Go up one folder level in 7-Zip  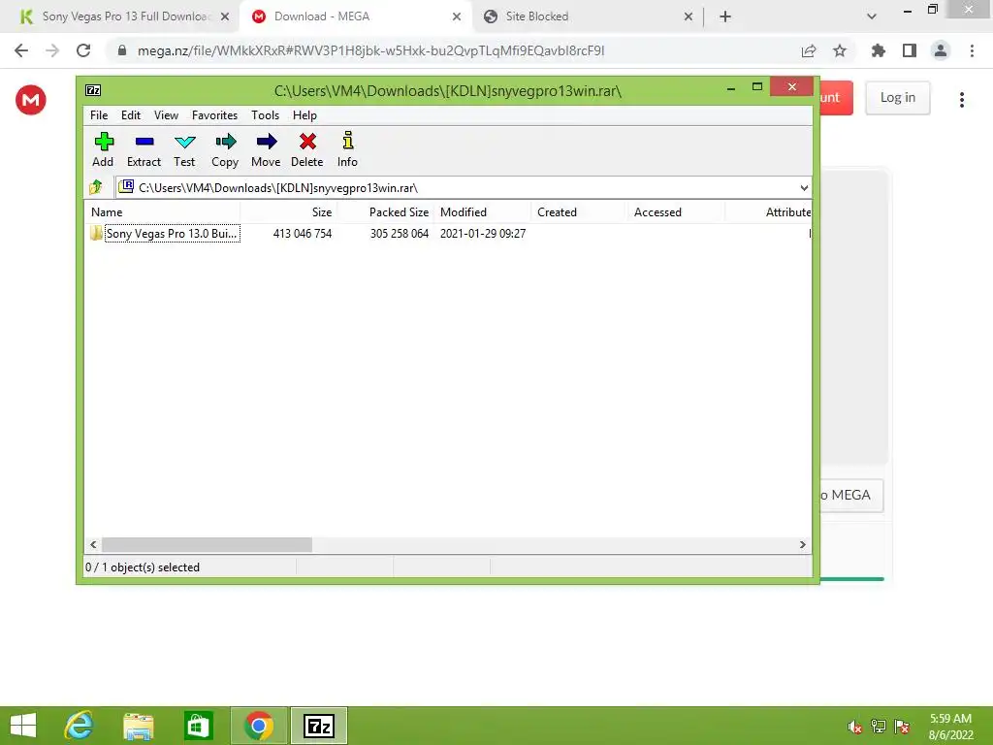click(x=96, y=187)
